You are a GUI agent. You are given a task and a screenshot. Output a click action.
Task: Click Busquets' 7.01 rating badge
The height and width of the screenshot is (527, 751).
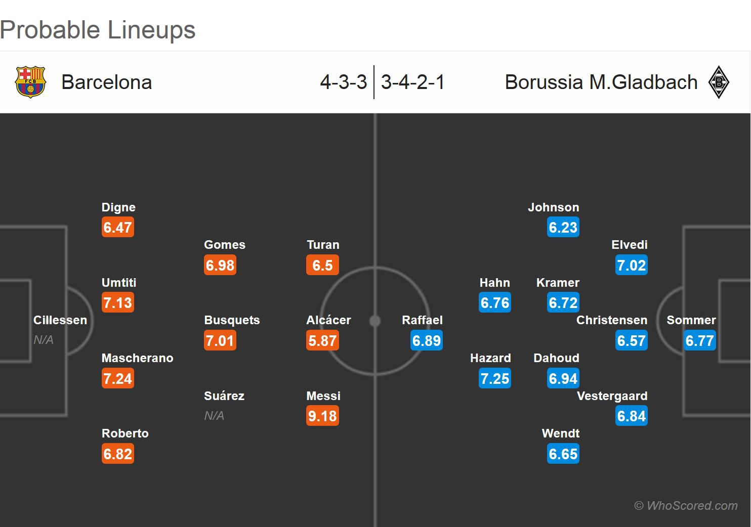(x=220, y=340)
